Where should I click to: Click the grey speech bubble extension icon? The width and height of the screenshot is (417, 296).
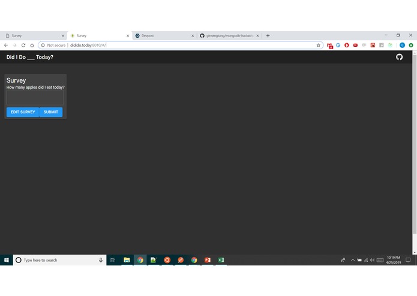tap(364, 45)
